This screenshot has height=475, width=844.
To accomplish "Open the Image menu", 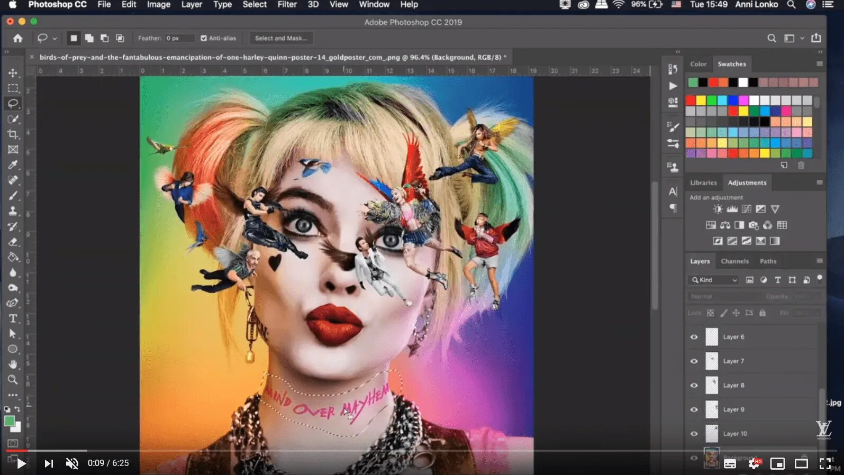I will (158, 4).
